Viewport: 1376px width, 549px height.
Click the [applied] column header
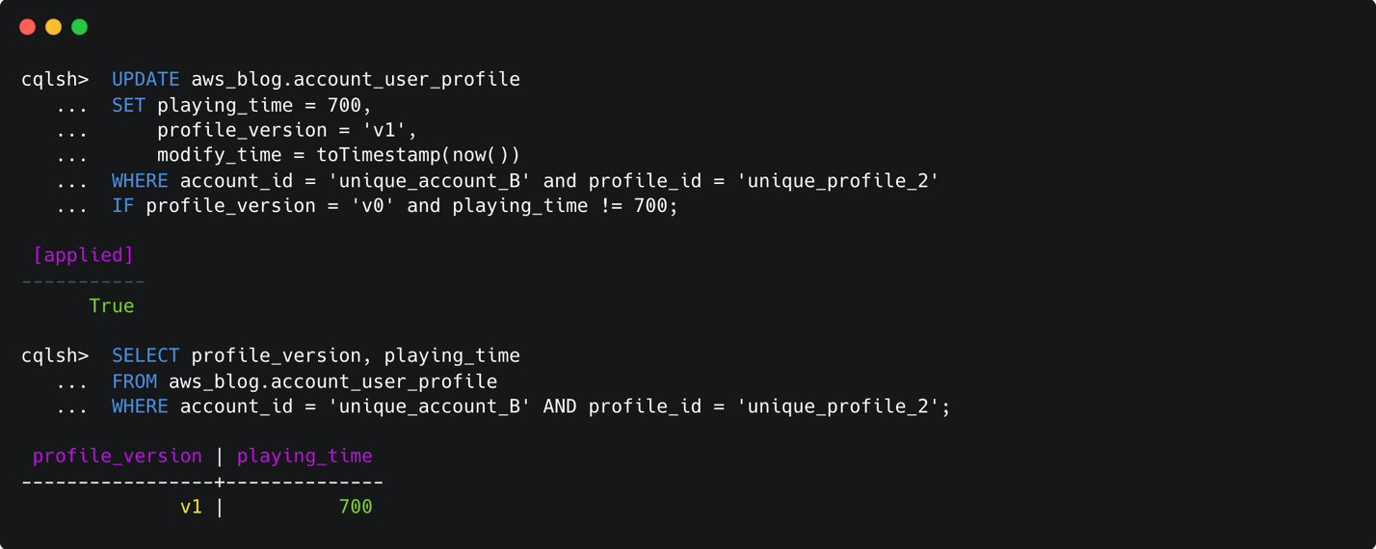coord(83,255)
